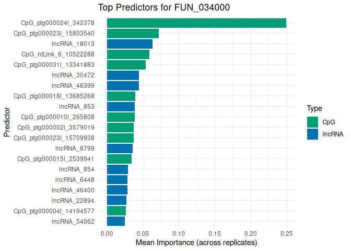The width and height of the screenshot is (351, 251).
Task: Click the lncRNA_853 bar
Action: (121, 107)
